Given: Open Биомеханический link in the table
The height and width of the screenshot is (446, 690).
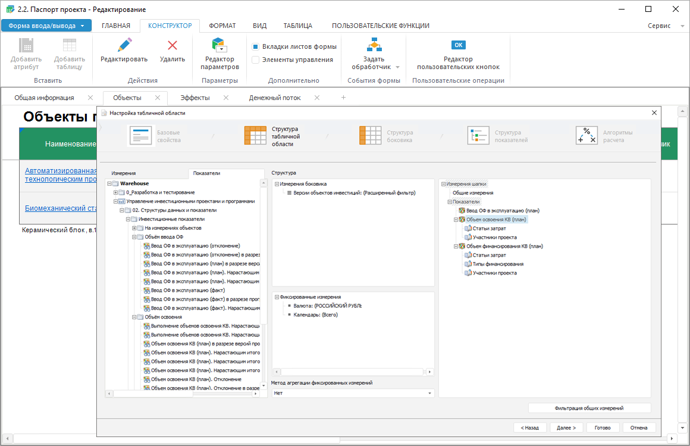Looking at the screenshot, I should 61,208.
